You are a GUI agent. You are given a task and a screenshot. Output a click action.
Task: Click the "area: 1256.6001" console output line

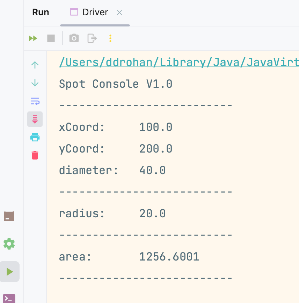[129, 257]
